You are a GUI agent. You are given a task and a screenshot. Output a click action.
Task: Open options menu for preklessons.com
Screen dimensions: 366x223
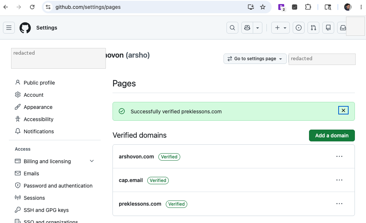coord(339,204)
